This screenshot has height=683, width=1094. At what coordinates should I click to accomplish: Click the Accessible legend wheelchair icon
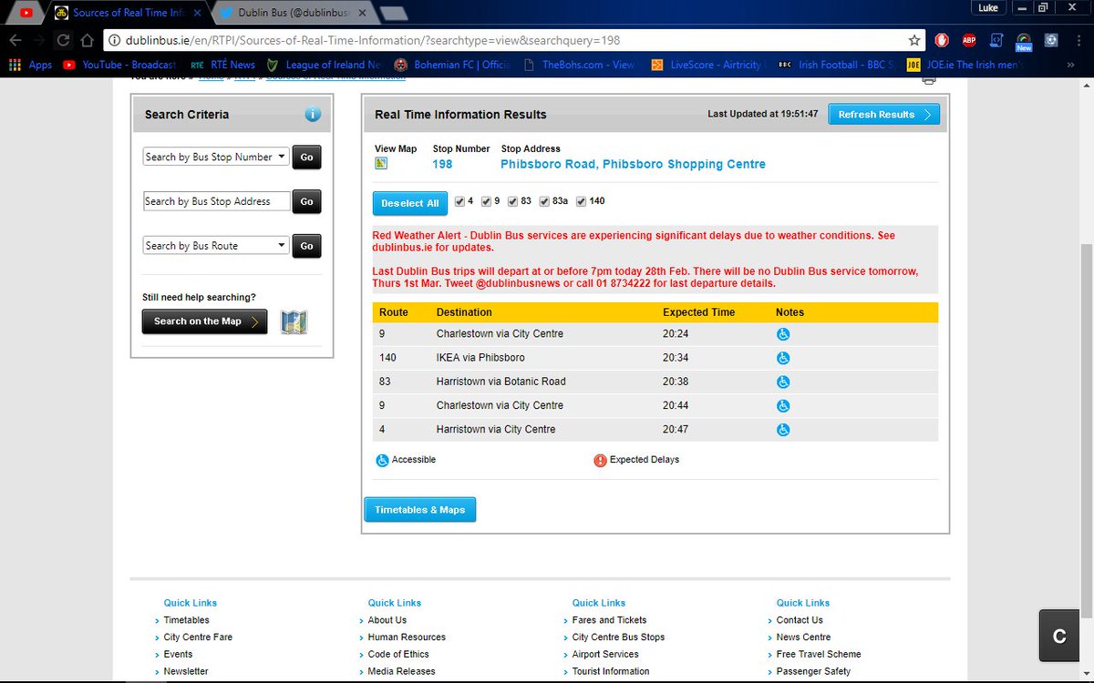pos(383,460)
